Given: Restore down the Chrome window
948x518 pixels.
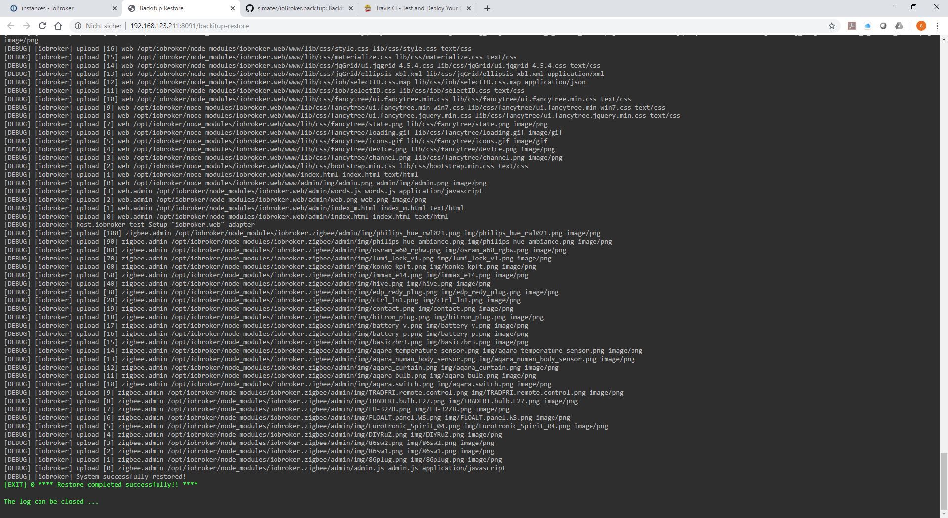Looking at the screenshot, I should click(914, 7).
